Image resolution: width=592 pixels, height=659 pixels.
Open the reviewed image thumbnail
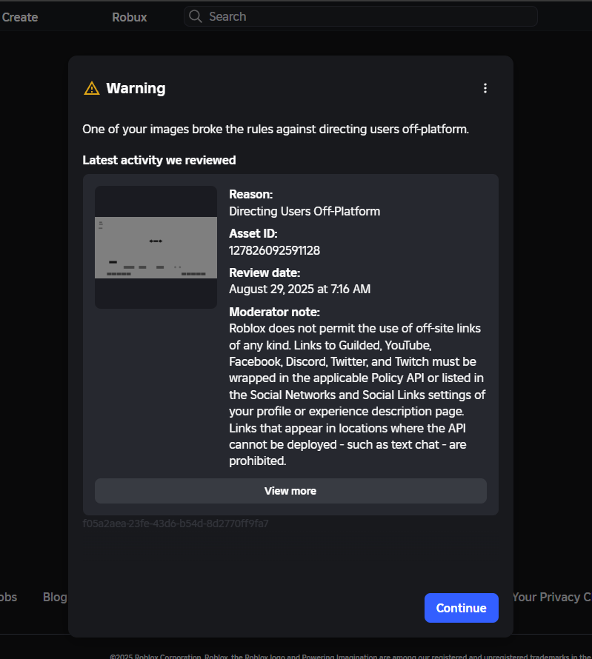pos(156,247)
